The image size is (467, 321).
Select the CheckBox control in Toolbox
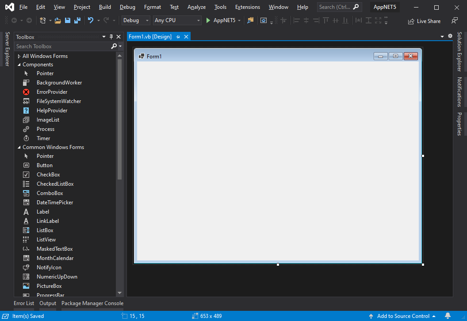[48, 175]
